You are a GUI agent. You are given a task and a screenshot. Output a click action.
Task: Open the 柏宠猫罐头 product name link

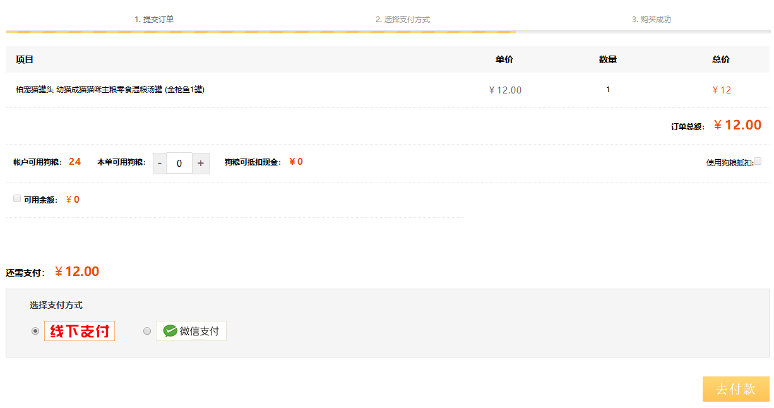[x=110, y=90]
